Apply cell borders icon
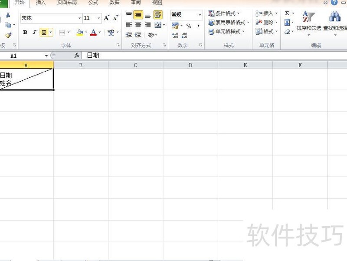347x261 pixels. pyautogui.click(x=62, y=33)
